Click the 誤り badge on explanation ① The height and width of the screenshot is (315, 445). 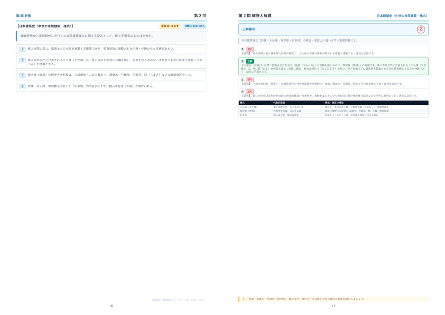250,50
